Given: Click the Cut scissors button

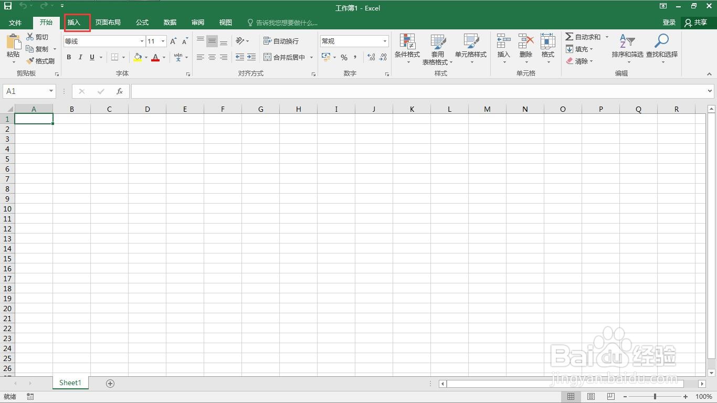Looking at the screenshot, I should point(37,37).
